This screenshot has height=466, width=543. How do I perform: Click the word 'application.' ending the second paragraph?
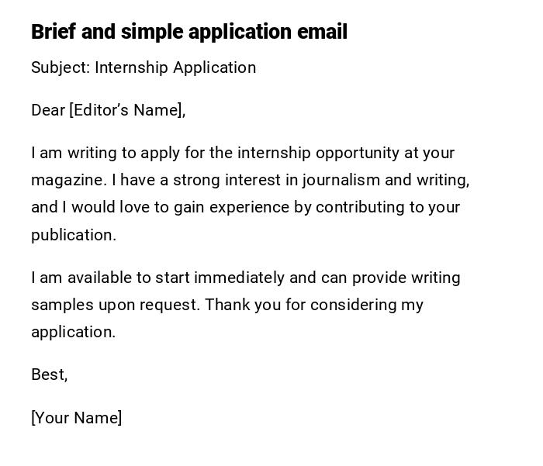pyautogui.click(x=74, y=332)
